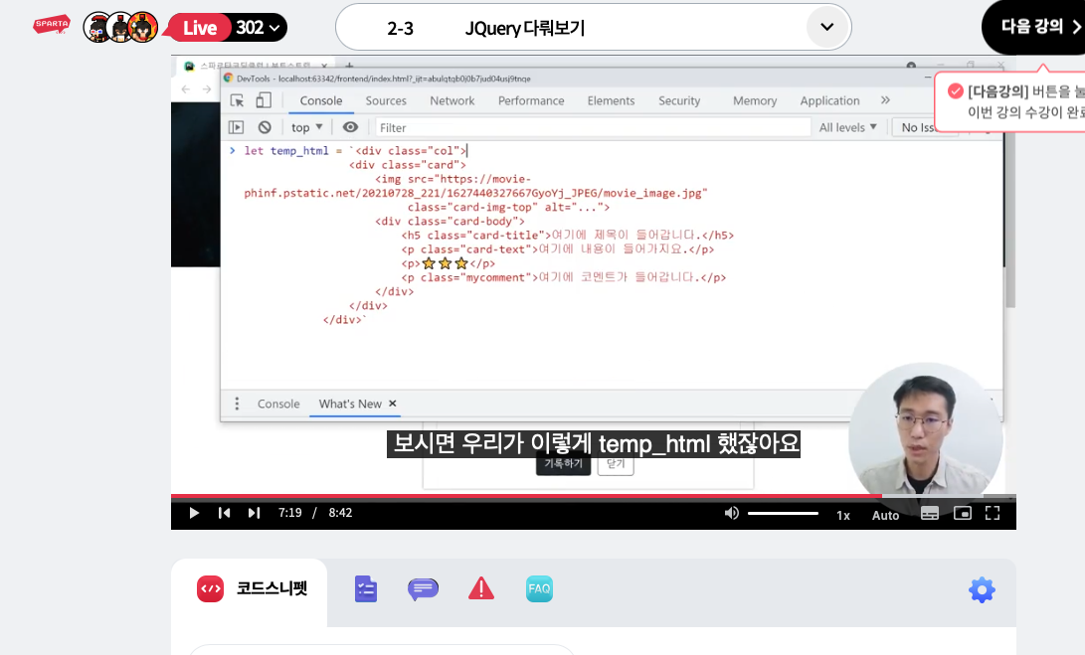
Task: Open the Memory tab in DevTools
Action: click(755, 100)
